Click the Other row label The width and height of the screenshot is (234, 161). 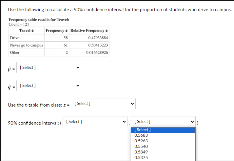point(15,52)
